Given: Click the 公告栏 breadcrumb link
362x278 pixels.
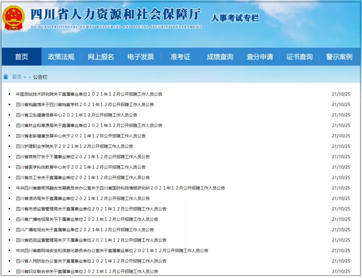Looking at the screenshot, I should tap(41, 77).
